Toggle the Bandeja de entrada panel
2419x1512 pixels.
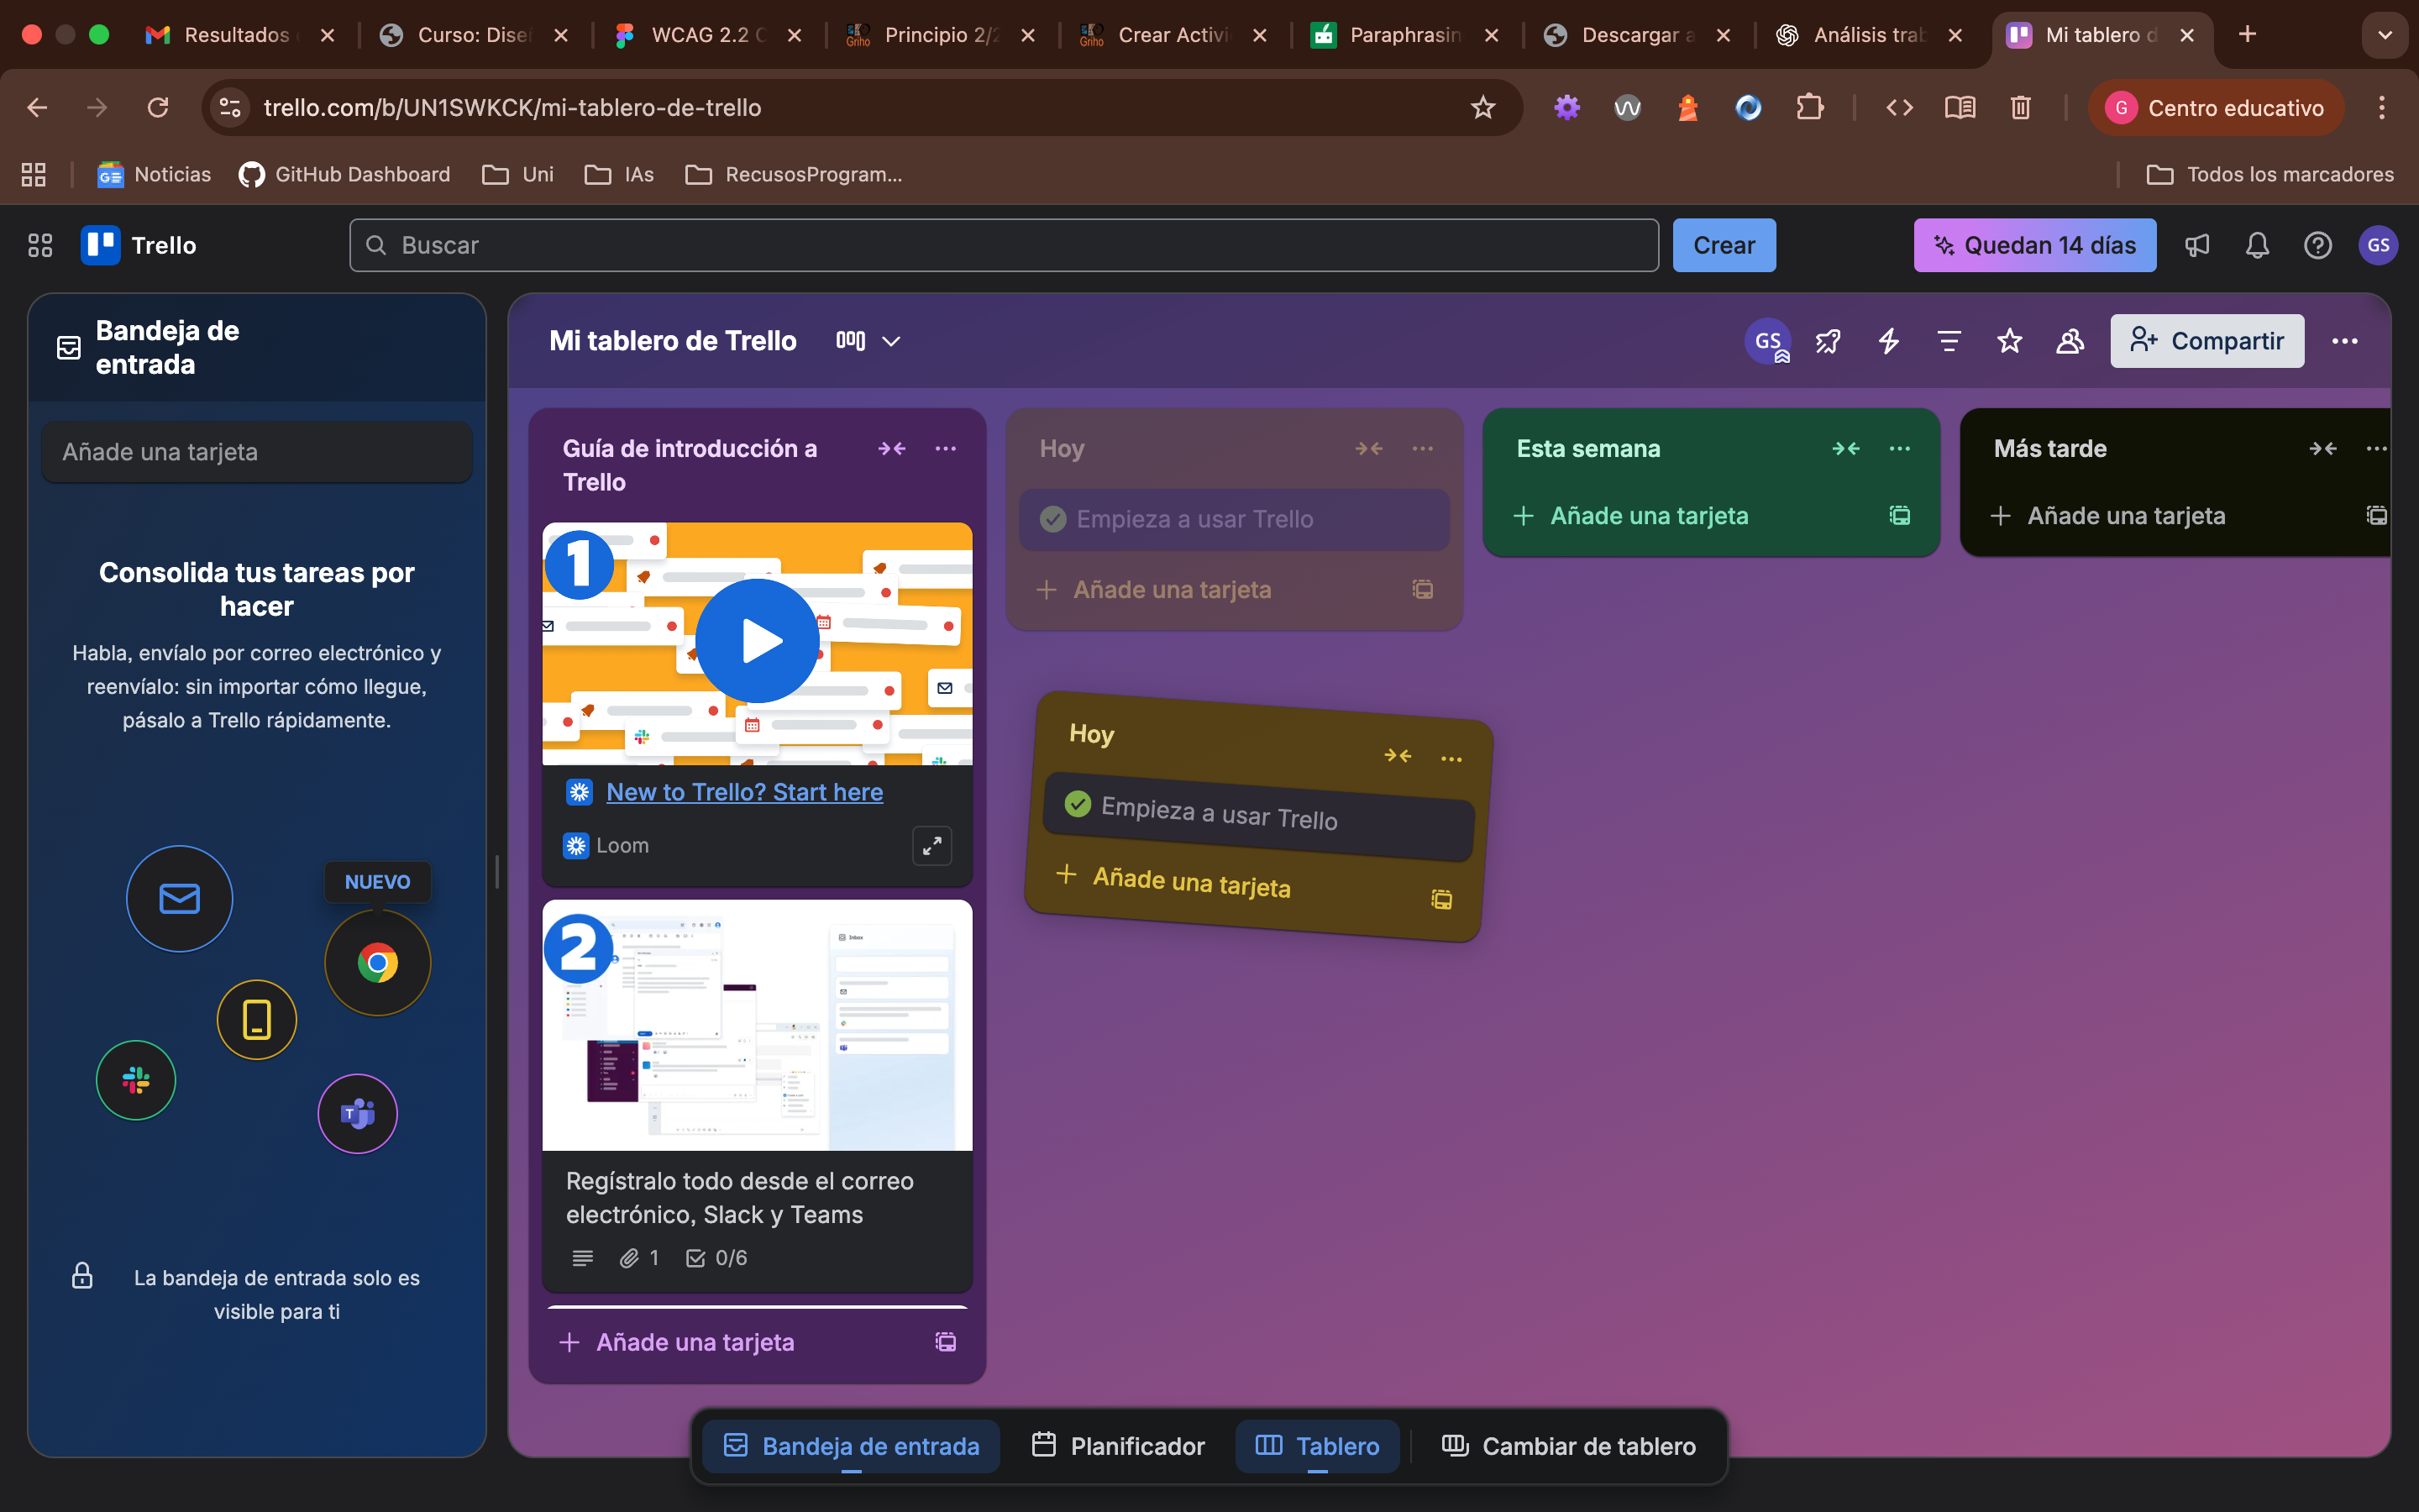point(852,1446)
